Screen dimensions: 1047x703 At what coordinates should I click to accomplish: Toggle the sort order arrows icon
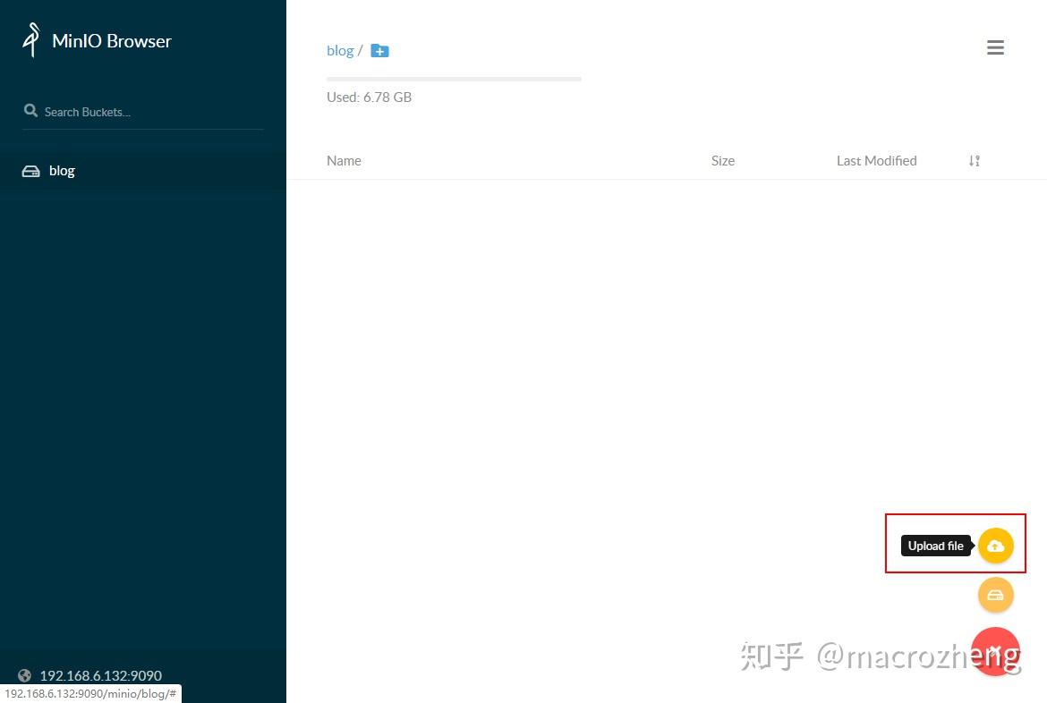click(974, 160)
